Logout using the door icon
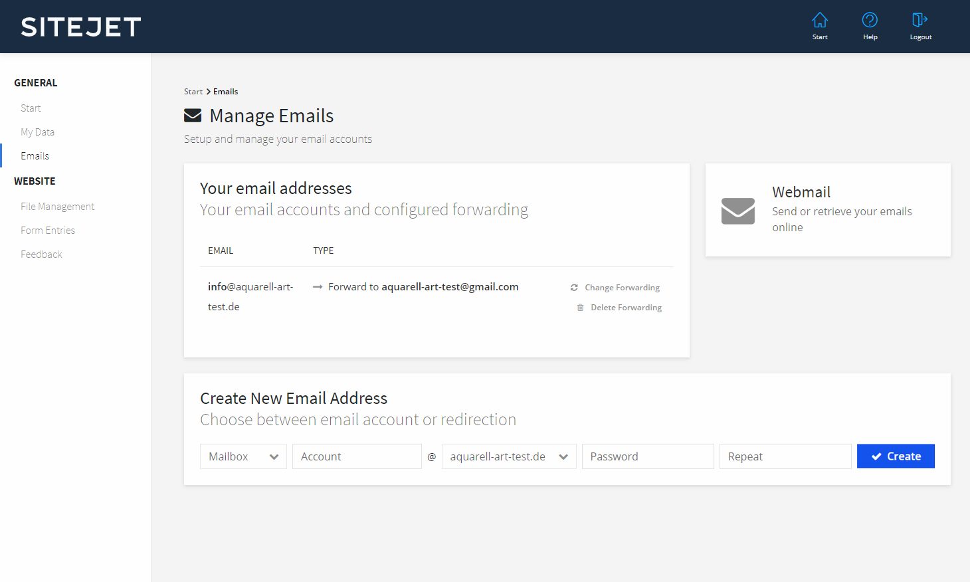 pos(920,19)
